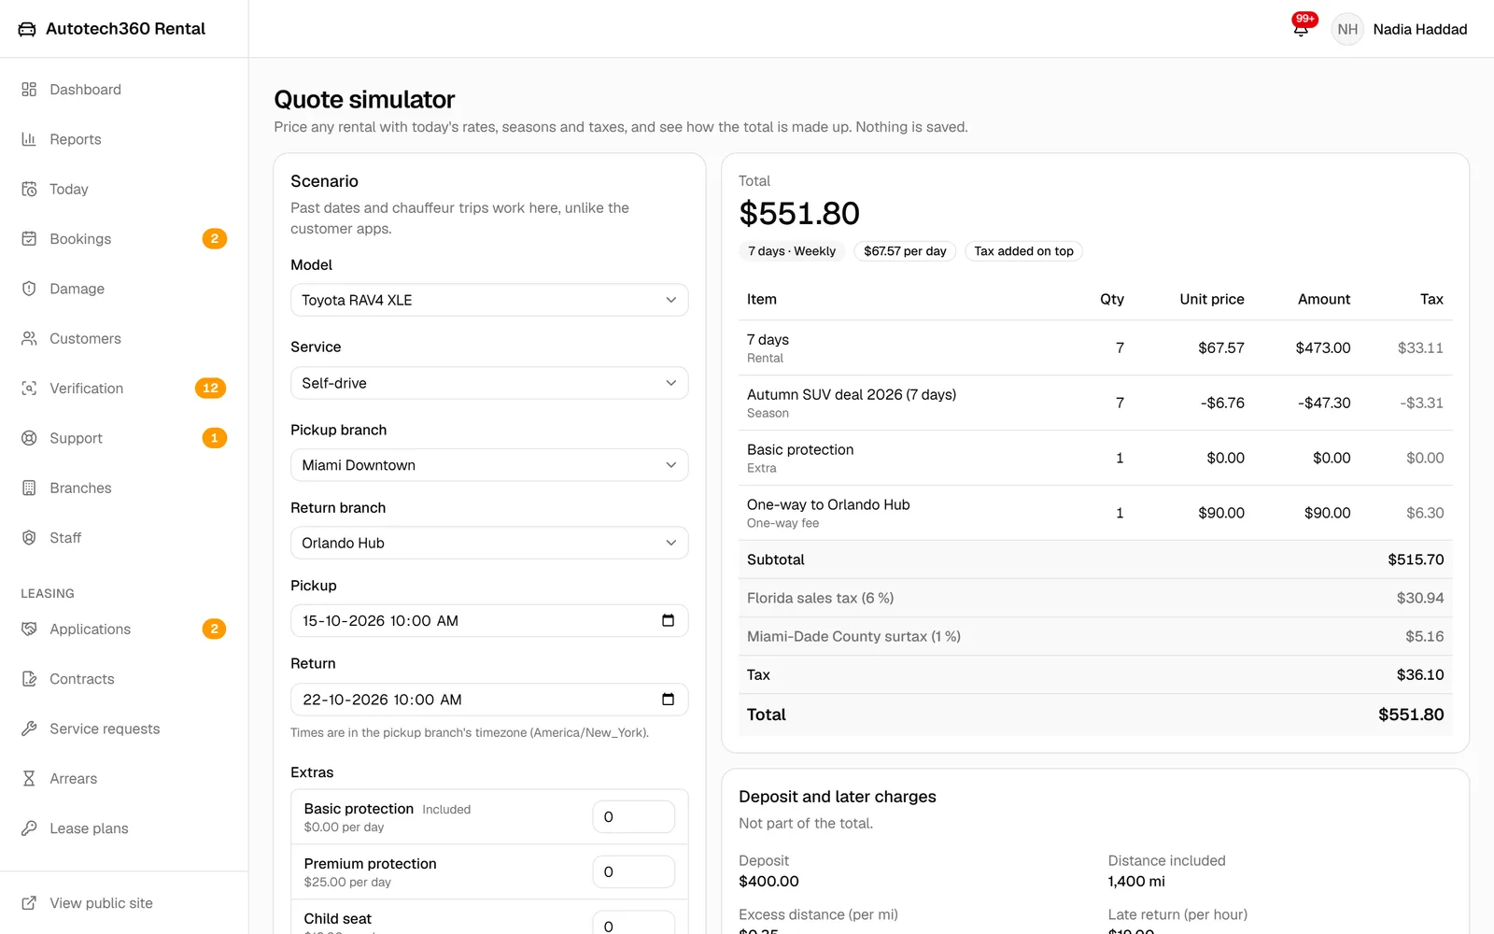
Task: Open the Service dropdown showing Self-drive
Action: click(489, 383)
